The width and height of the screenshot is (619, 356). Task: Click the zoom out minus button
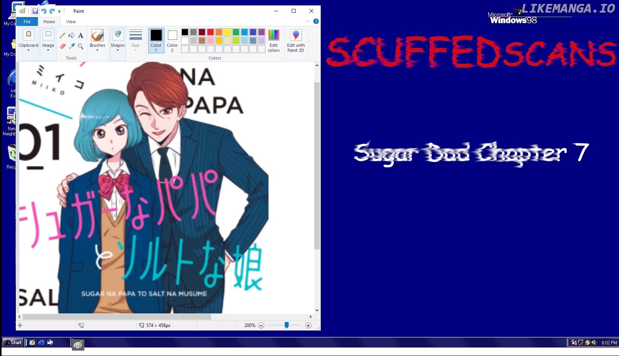point(261,325)
